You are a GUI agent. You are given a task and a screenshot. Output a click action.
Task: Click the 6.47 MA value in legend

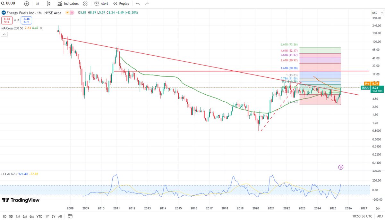click(35, 28)
